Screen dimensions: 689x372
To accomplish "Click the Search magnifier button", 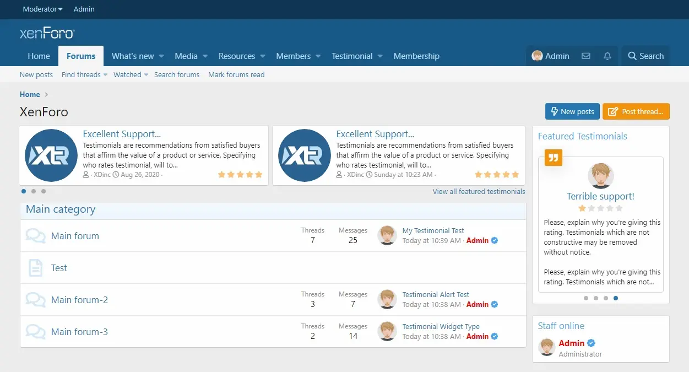I will tap(646, 56).
